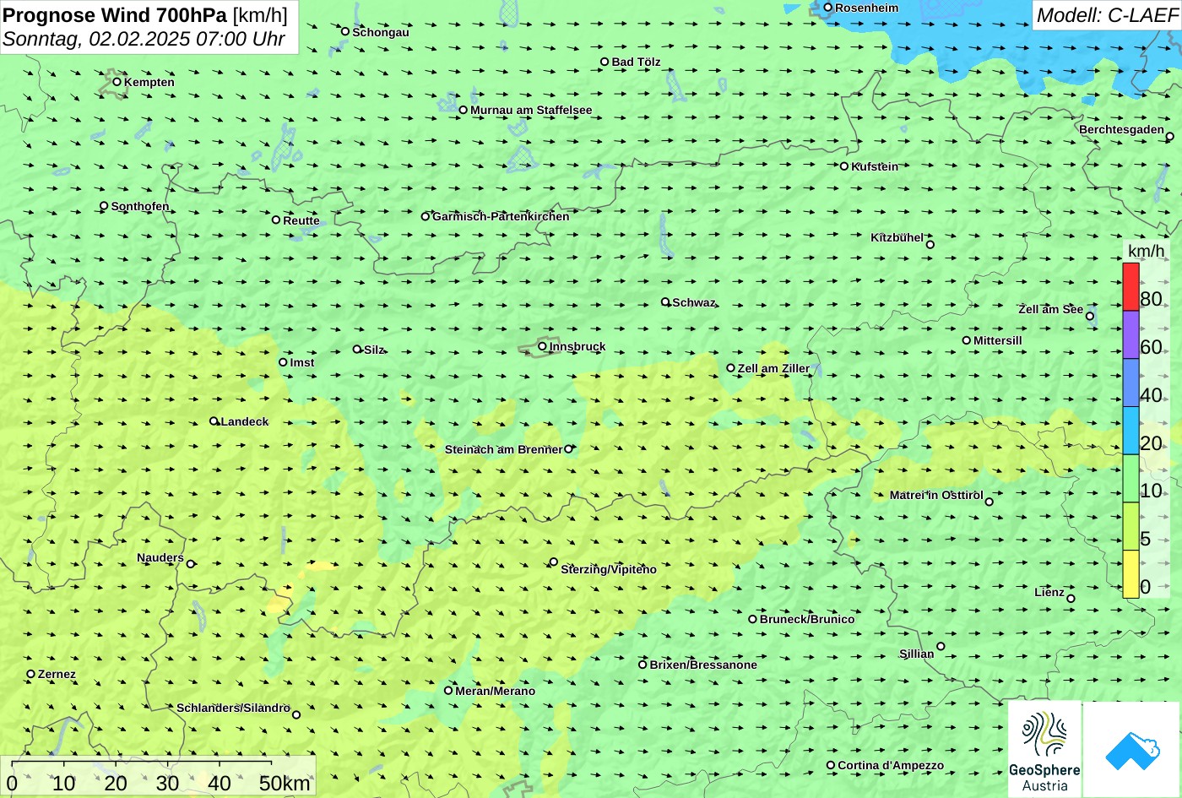This screenshot has height=798, width=1182.
Task: Click the km/h legend heading
Action: click(x=1146, y=252)
